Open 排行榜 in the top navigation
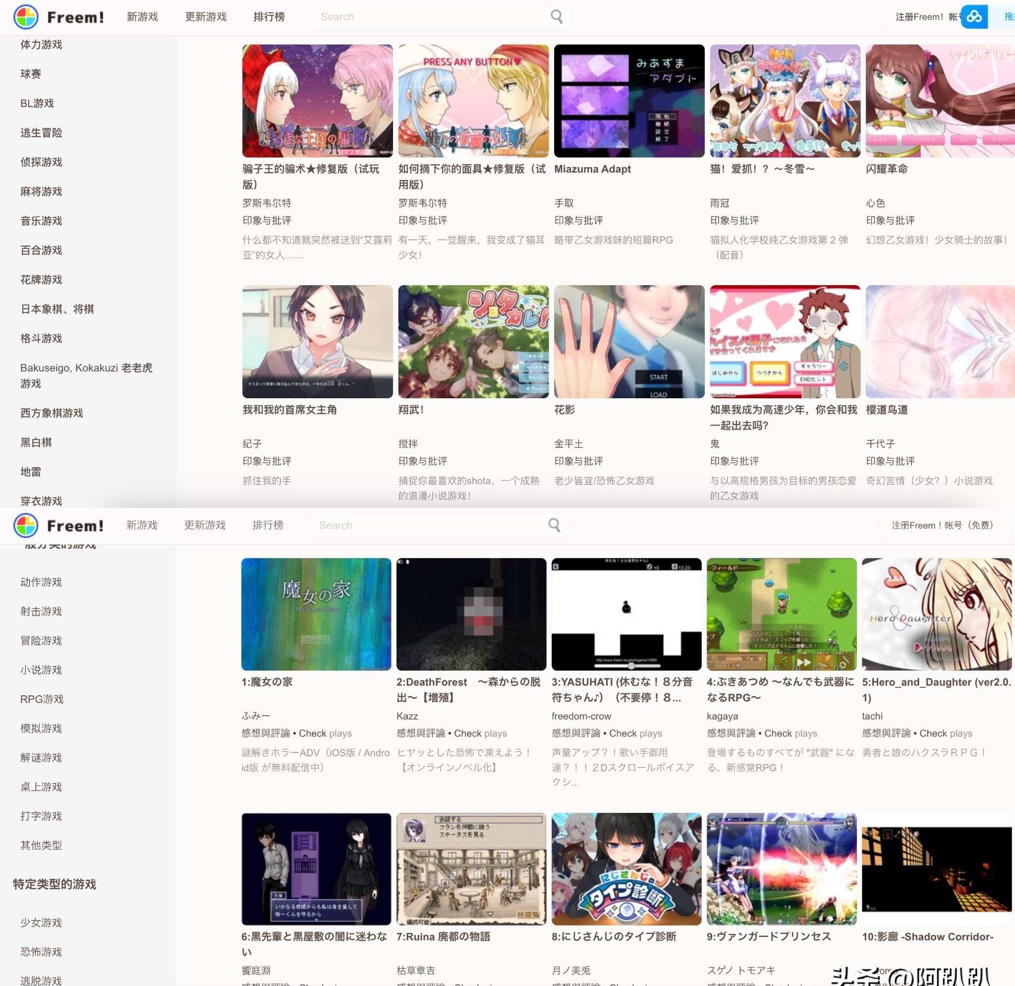The image size is (1015, 986). pyautogui.click(x=269, y=16)
